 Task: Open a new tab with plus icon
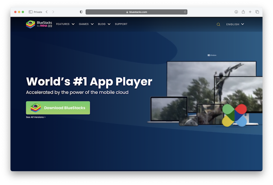[250, 12]
